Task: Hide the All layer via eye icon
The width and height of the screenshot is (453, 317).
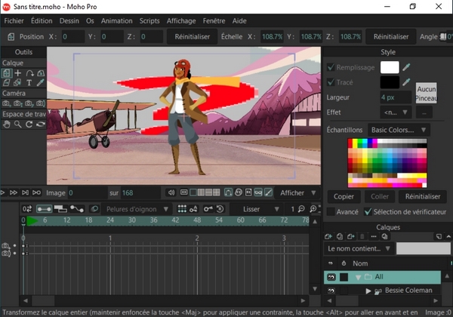Action: pyautogui.click(x=331, y=277)
